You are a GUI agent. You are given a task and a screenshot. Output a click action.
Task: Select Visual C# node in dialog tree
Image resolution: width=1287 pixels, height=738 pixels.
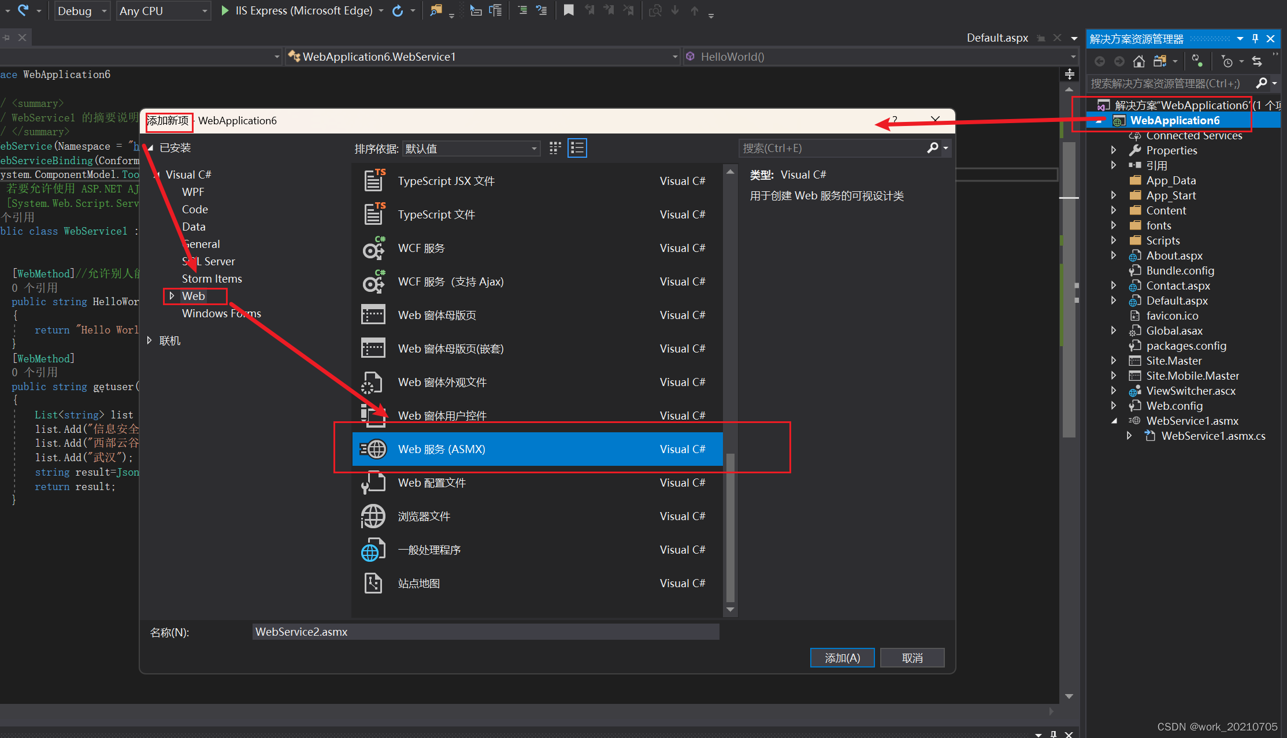pyautogui.click(x=188, y=175)
